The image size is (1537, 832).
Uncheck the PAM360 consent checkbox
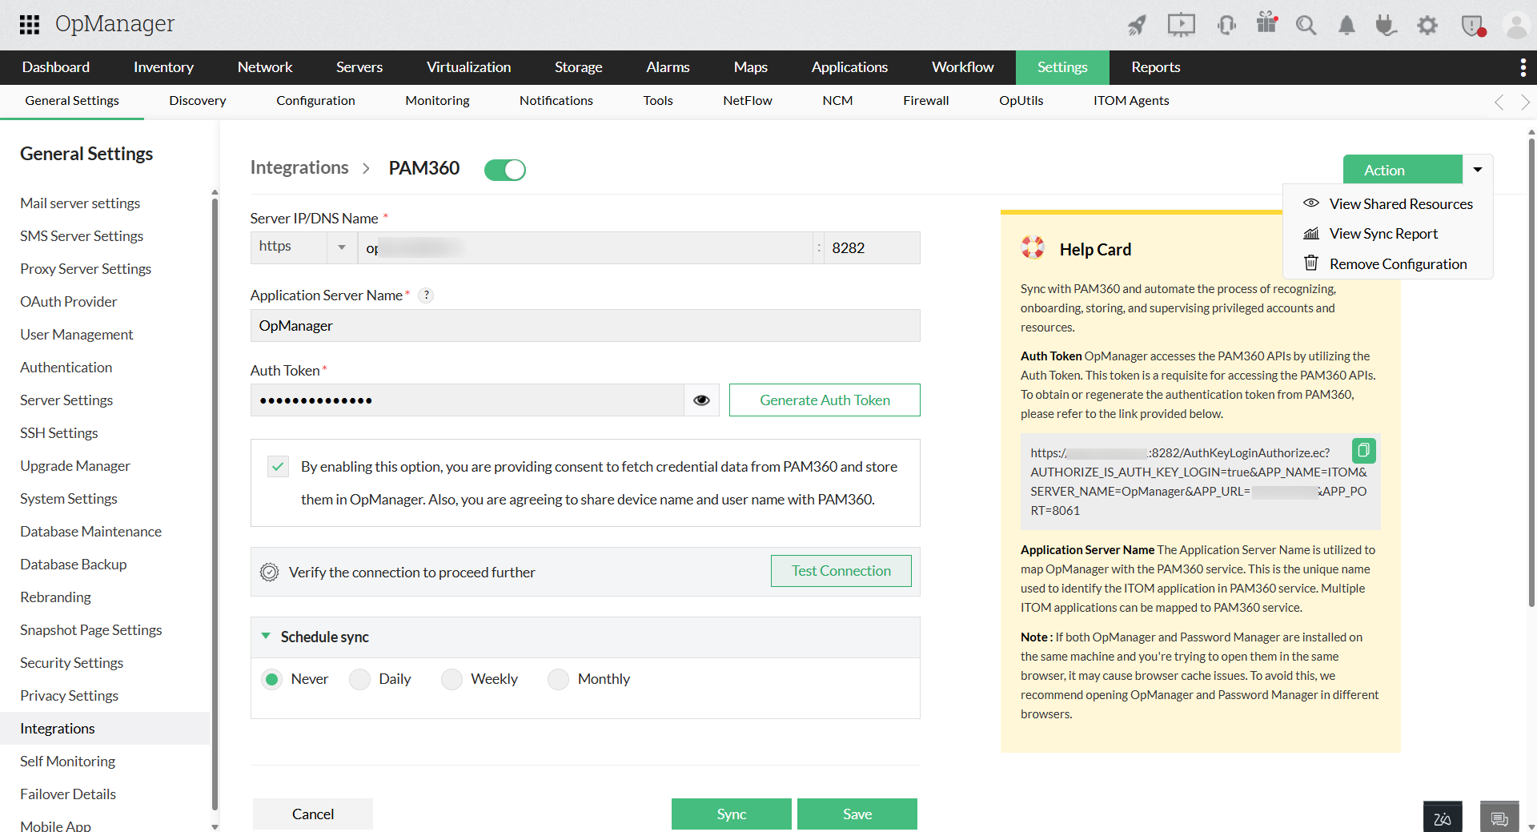[278, 466]
